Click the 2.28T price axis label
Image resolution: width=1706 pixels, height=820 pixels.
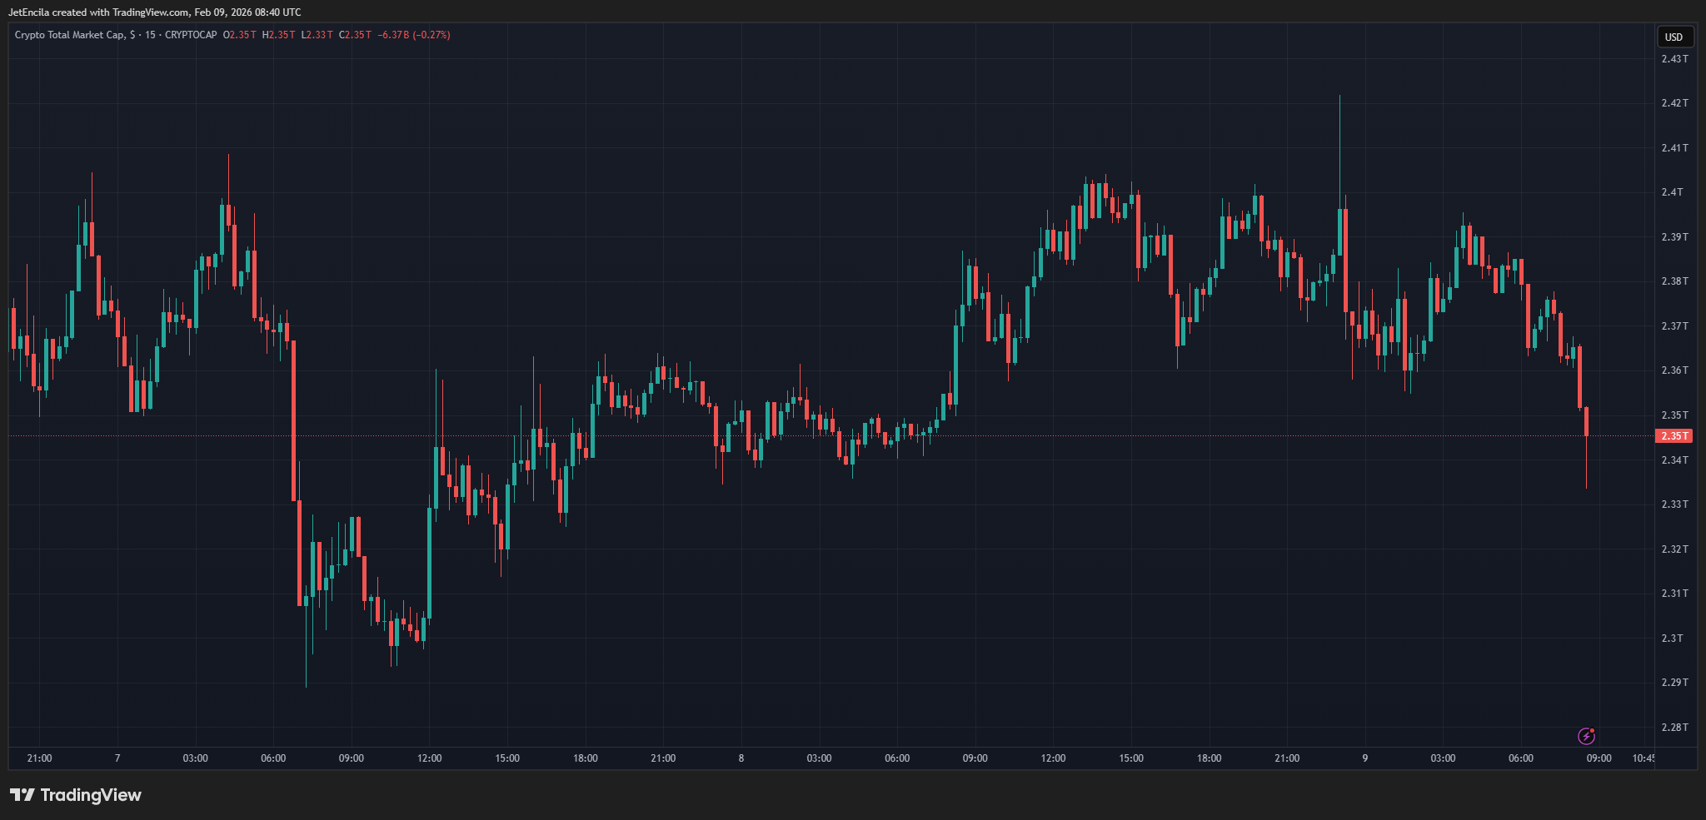pyautogui.click(x=1674, y=728)
